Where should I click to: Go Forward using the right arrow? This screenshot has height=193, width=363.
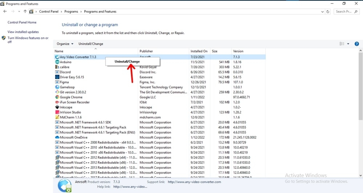(13, 11)
